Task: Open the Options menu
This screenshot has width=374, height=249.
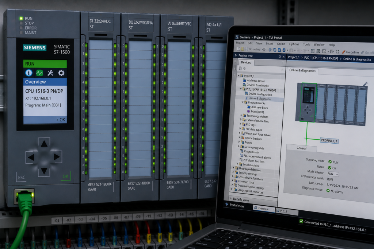Action: coord(294,44)
